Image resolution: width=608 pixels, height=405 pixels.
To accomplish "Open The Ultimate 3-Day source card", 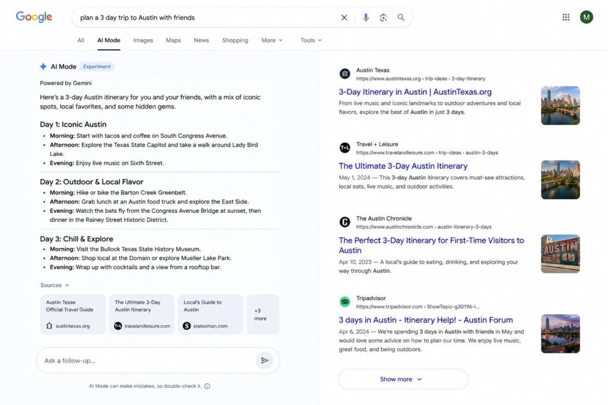I will click(141, 314).
